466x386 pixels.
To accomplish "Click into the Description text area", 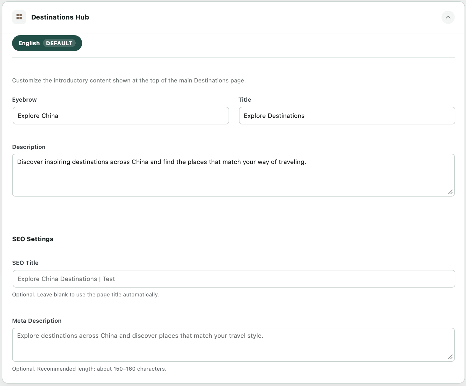I will tap(233, 175).
